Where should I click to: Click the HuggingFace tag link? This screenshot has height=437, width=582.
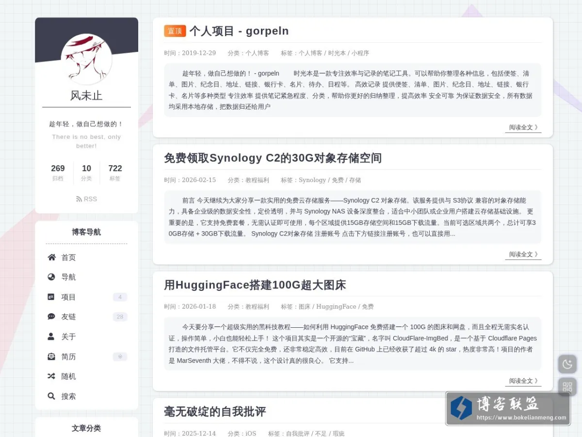click(336, 307)
